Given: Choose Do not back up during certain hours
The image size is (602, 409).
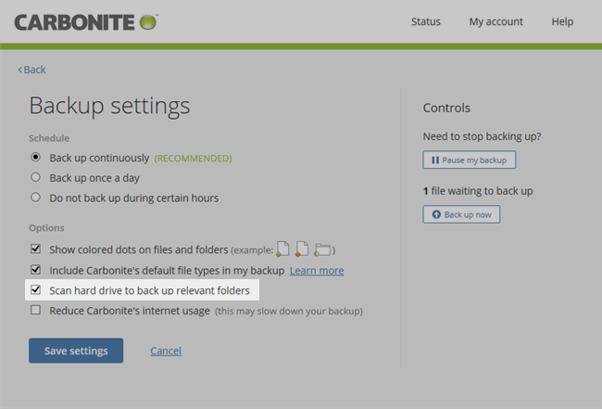Looking at the screenshot, I should [36, 198].
